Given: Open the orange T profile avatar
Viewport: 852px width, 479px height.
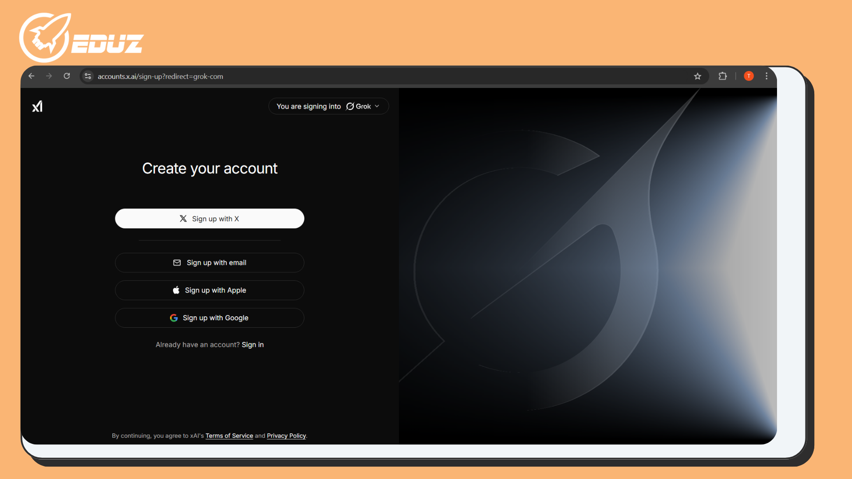Looking at the screenshot, I should point(749,76).
